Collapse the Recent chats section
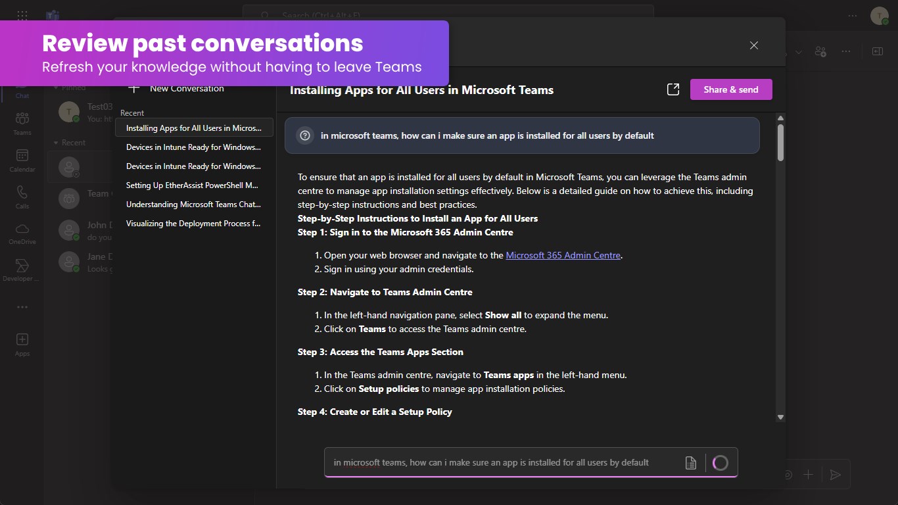This screenshot has width=898, height=505. coord(70,143)
